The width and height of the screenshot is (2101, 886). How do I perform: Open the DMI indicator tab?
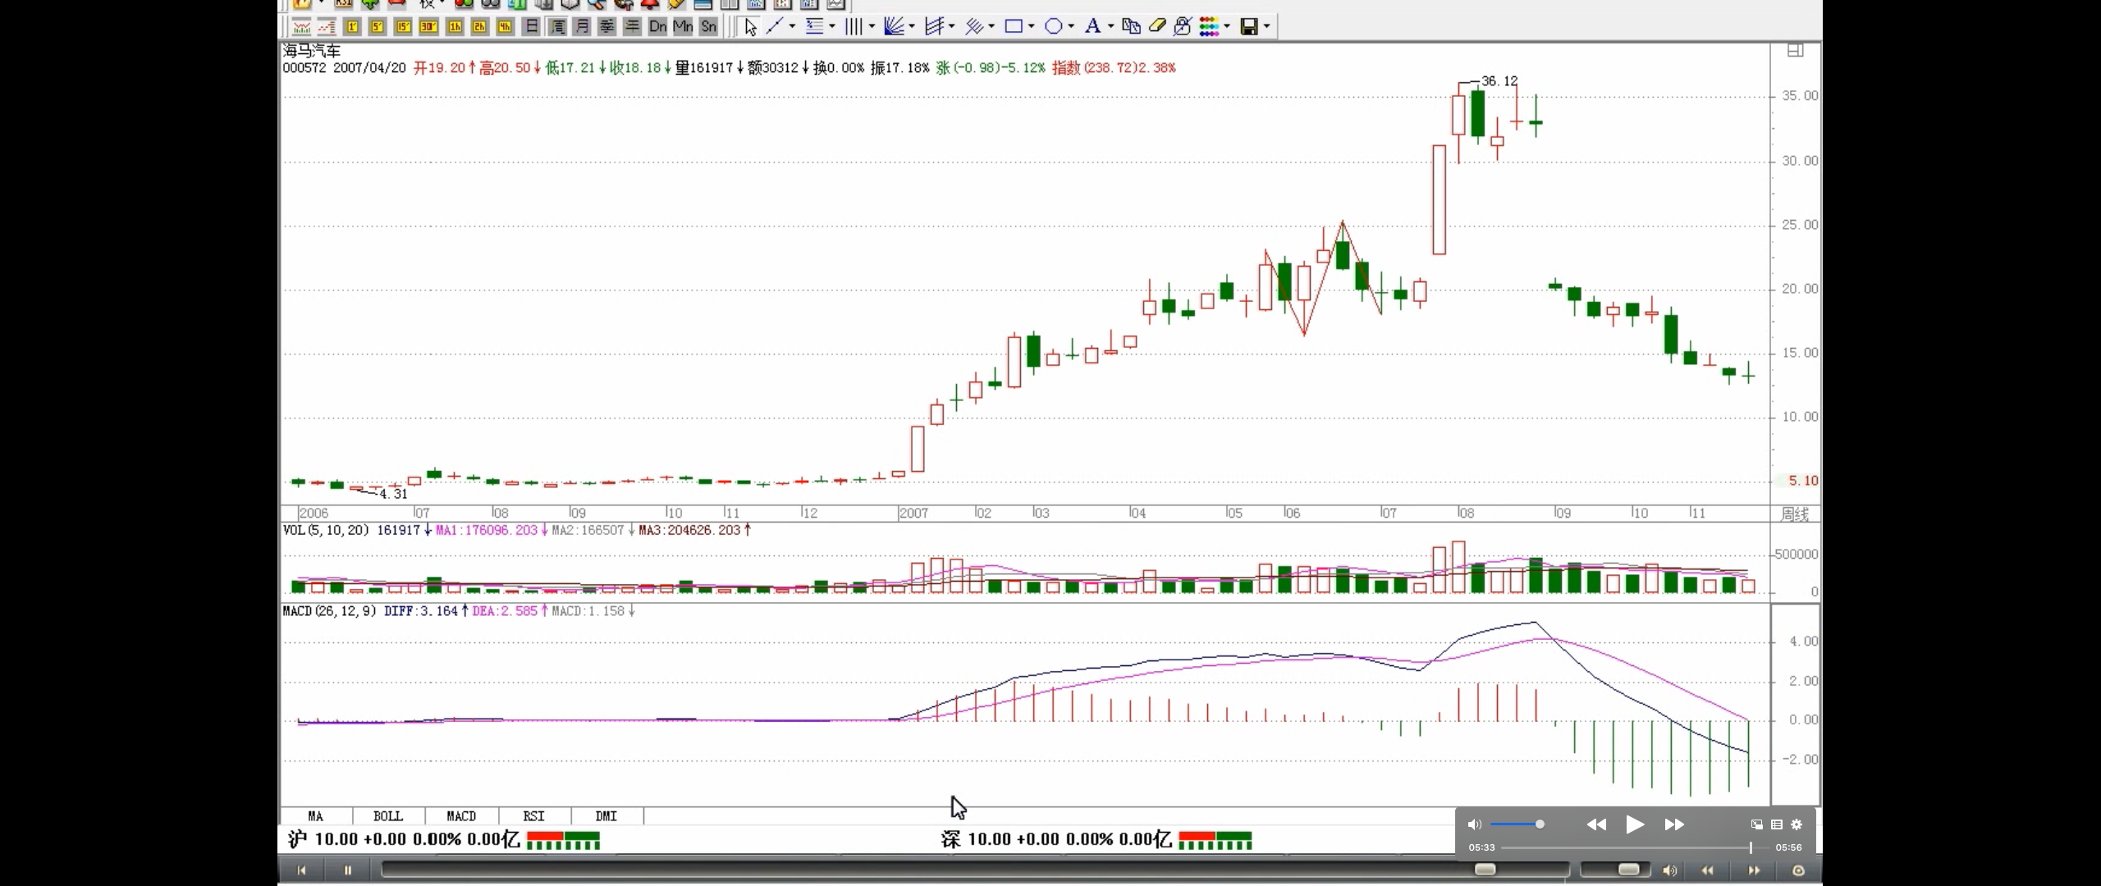(606, 816)
